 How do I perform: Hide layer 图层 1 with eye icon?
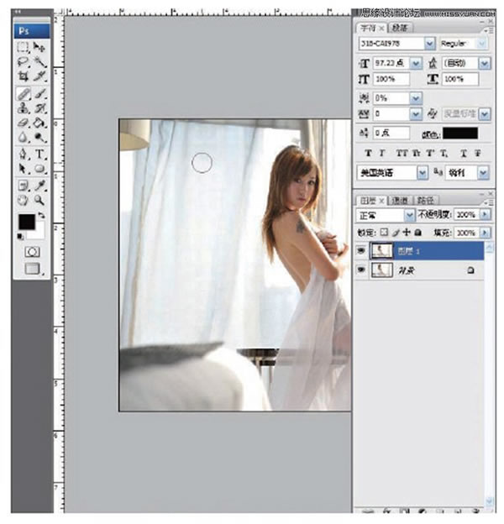(x=363, y=250)
